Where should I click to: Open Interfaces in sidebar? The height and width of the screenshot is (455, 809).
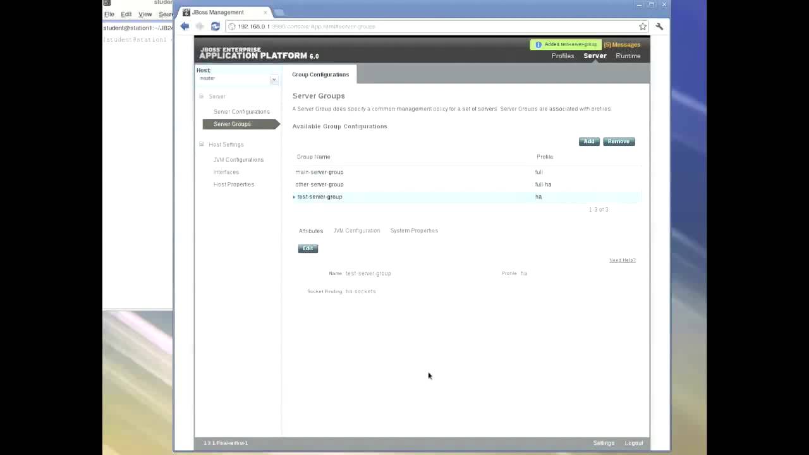point(226,172)
